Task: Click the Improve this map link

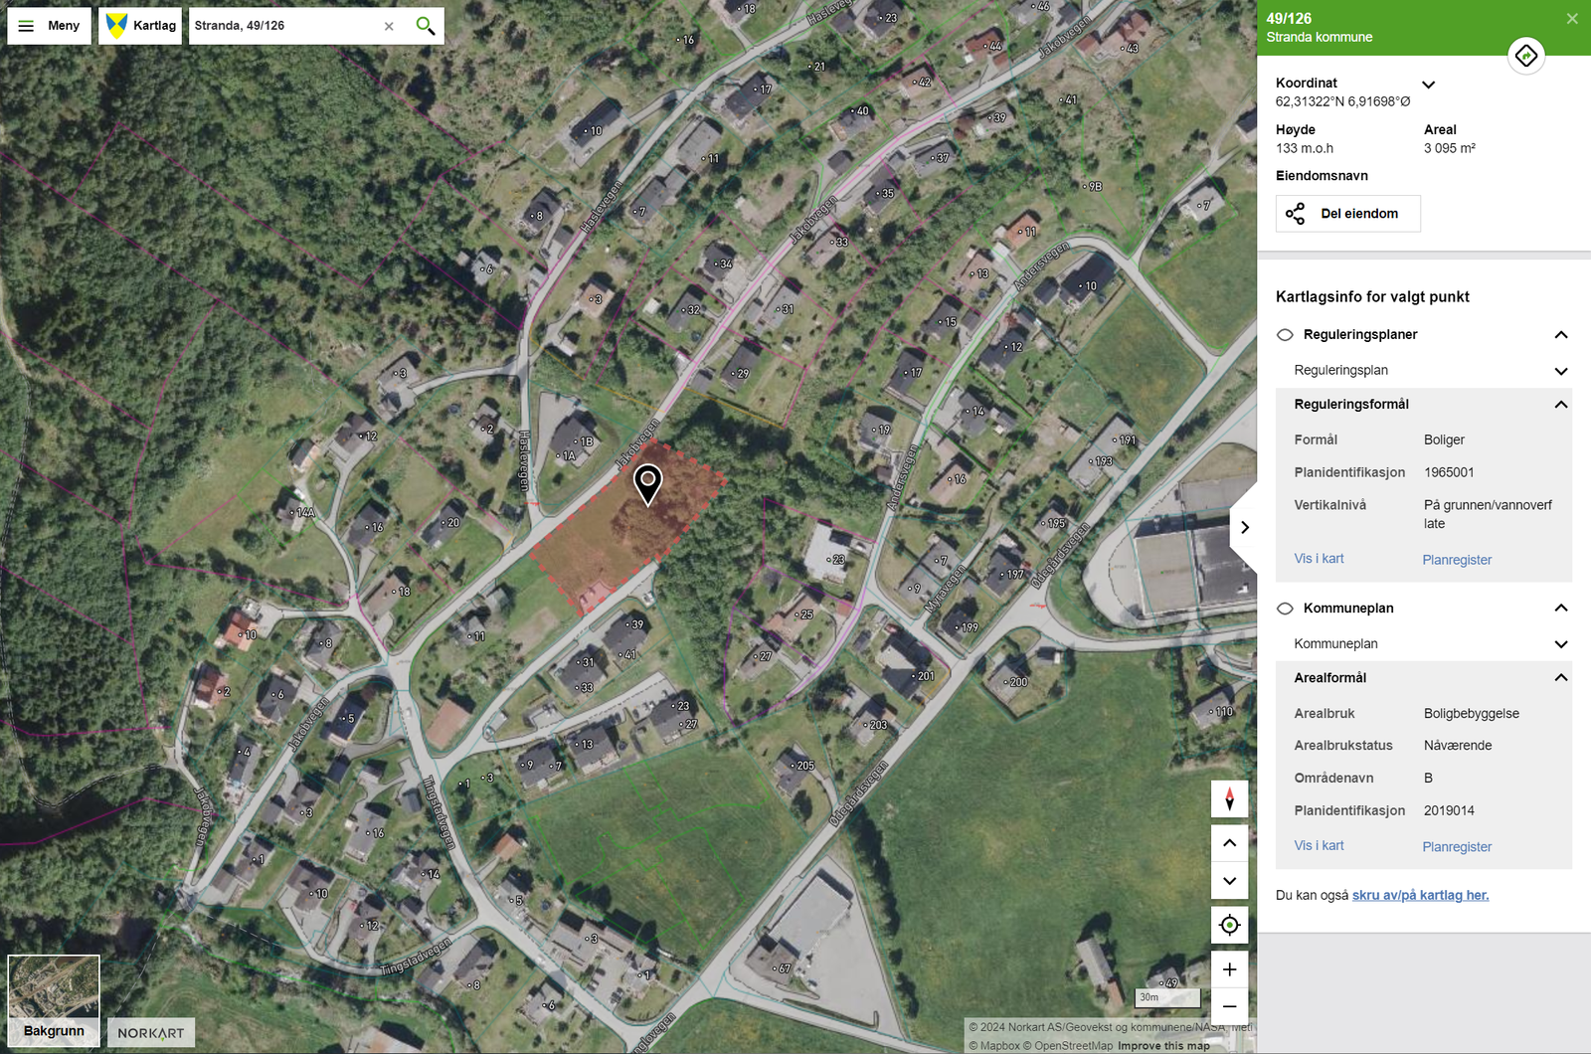Action: (1163, 1046)
